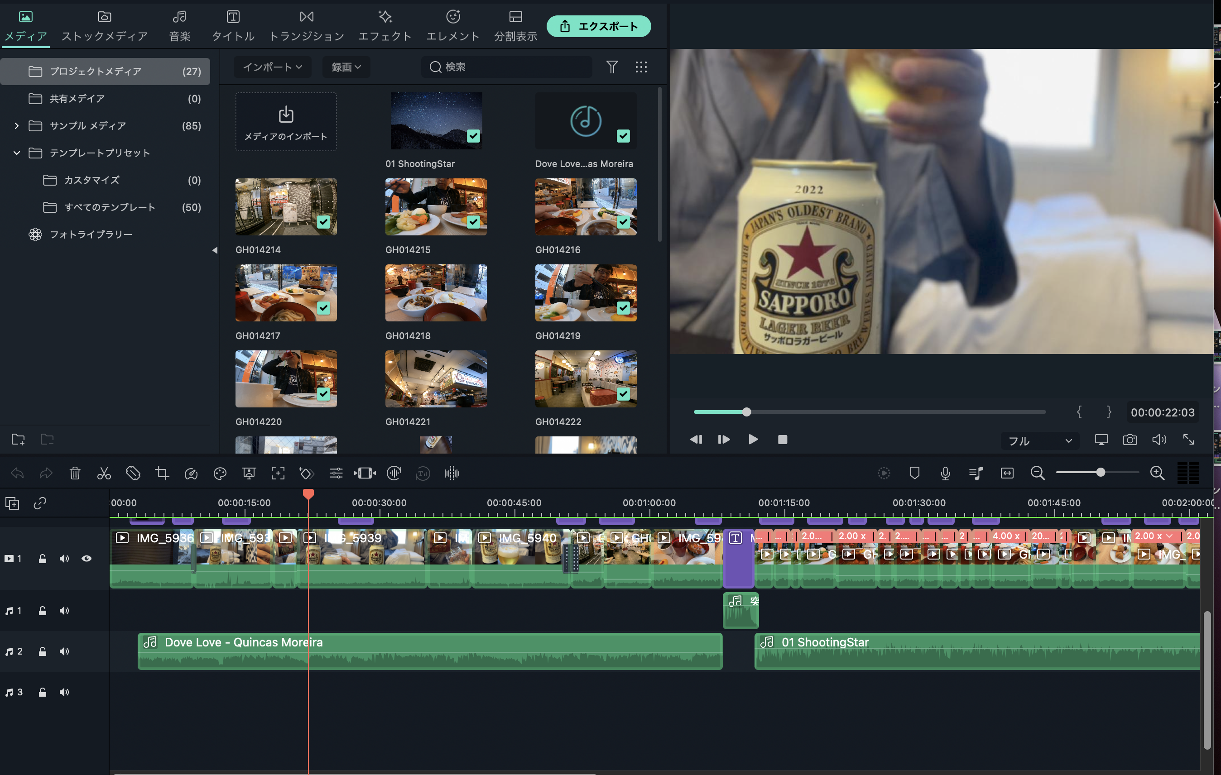The width and height of the screenshot is (1221, 775).
Task: Click the audio waveform stretch icon
Action: (x=365, y=474)
